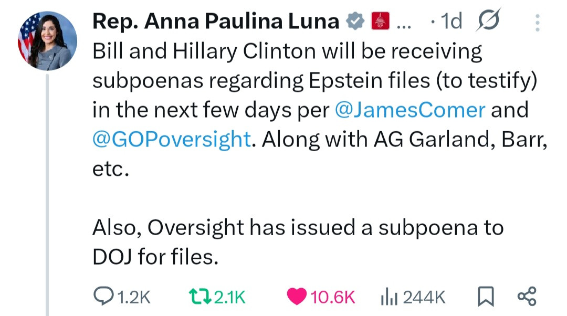The width and height of the screenshot is (567, 316).
Task: Click the Grok slashed-circle icon
Action: pyautogui.click(x=489, y=20)
